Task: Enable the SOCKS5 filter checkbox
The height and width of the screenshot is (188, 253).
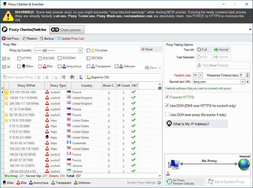Action: pyautogui.click(x=40, y=58)
